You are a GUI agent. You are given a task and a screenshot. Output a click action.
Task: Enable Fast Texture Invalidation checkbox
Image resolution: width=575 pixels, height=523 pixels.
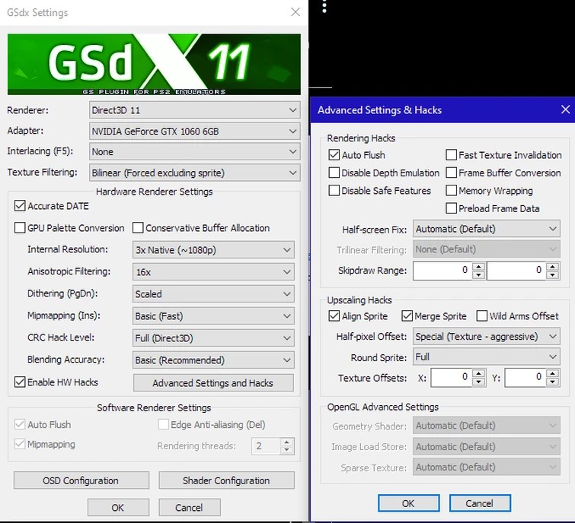click(451, 155)
